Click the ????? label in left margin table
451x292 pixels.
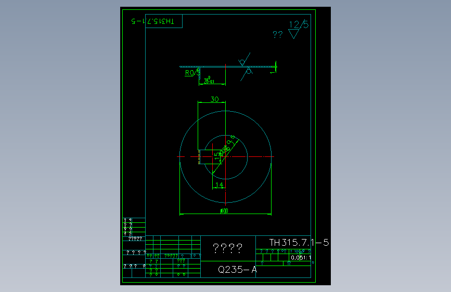pos(135,238)
